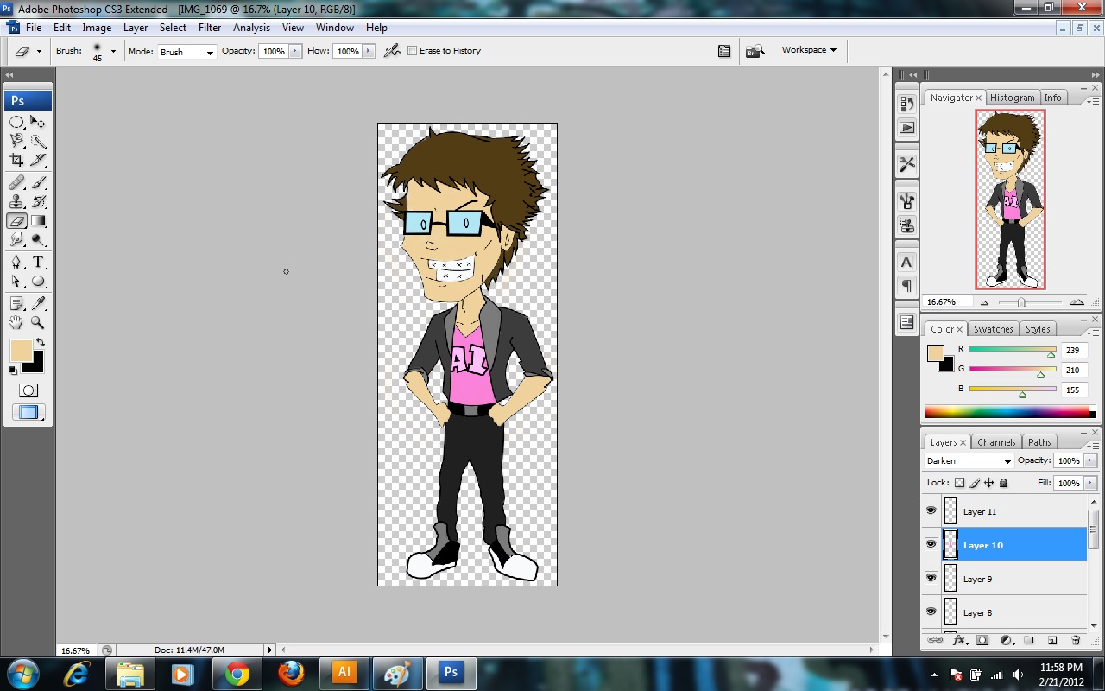Screen dimensions: 1105x691
Task: Open the Brush preset picker arrow
Action: point(112,51)
